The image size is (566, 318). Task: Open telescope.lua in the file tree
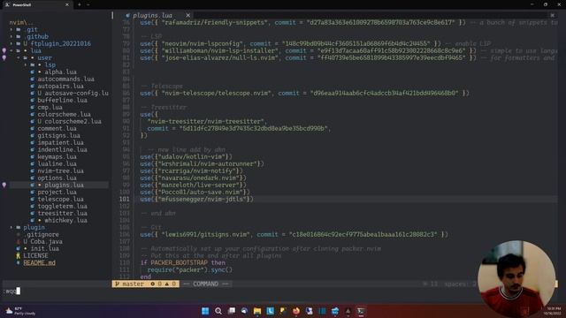click(x=60, y=199)
